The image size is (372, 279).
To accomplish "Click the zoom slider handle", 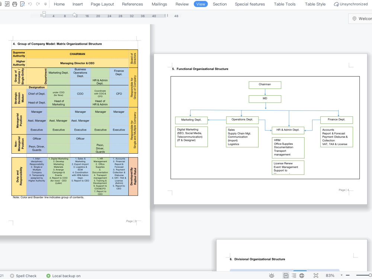I will [370, 275].
